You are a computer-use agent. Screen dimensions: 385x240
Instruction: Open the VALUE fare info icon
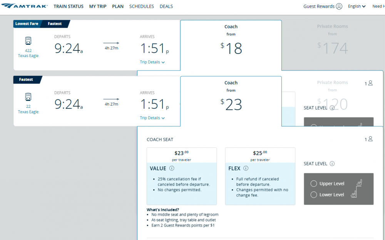(x=172, y=168)
